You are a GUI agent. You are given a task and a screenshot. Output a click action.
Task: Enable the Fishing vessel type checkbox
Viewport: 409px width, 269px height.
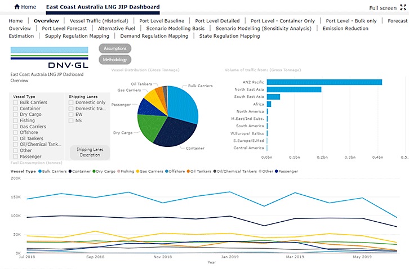(15, 121)
